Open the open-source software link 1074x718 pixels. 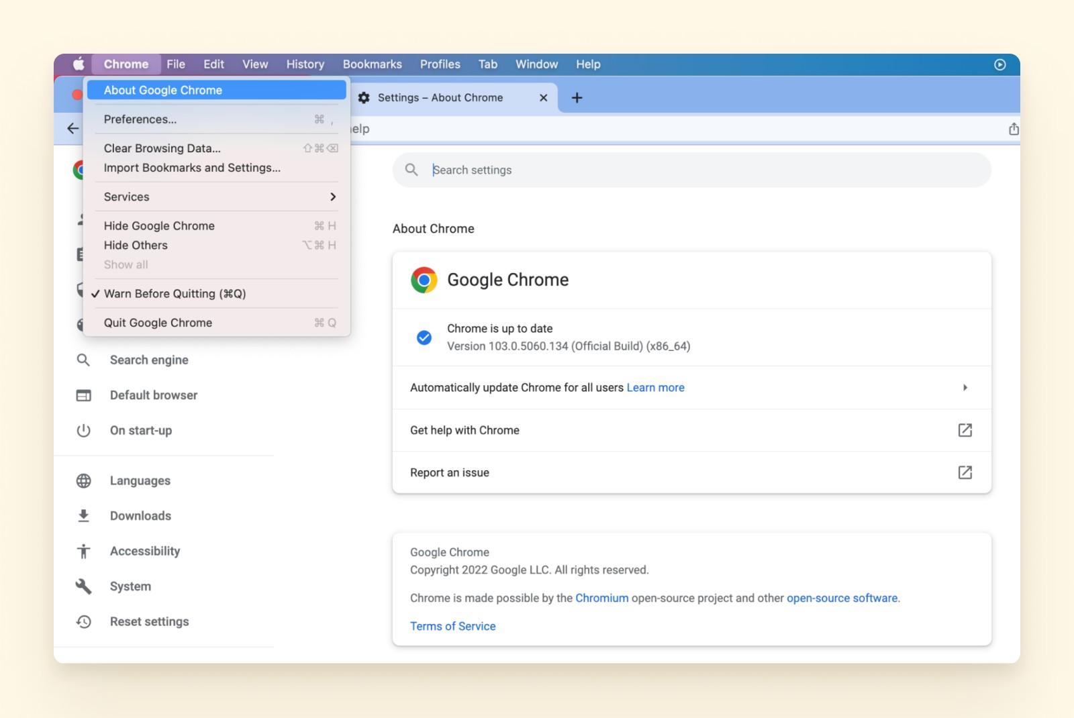coord(842,598)
